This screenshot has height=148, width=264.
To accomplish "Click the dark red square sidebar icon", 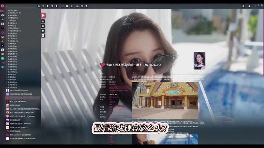I will 2,28.
